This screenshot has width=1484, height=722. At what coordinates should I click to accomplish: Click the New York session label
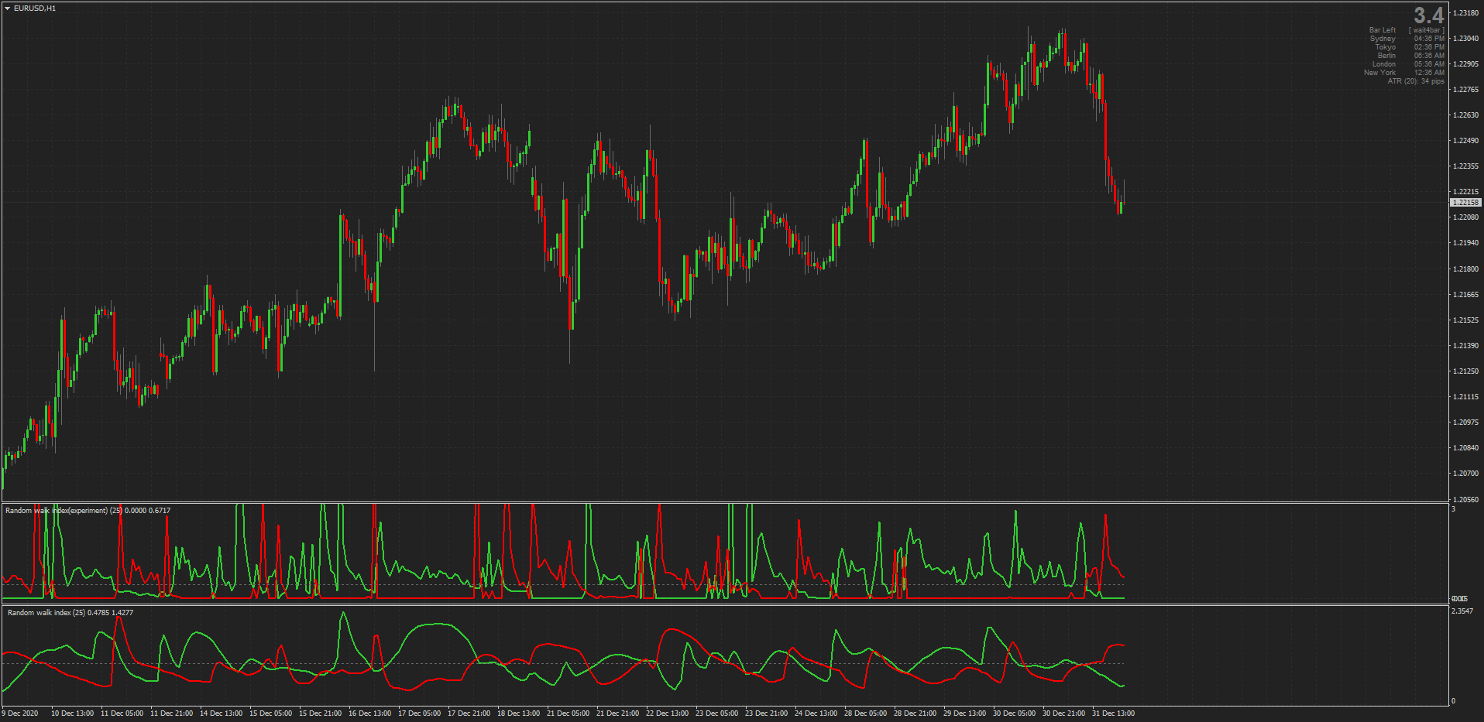pyautogui.click(x=1380, y=73)
